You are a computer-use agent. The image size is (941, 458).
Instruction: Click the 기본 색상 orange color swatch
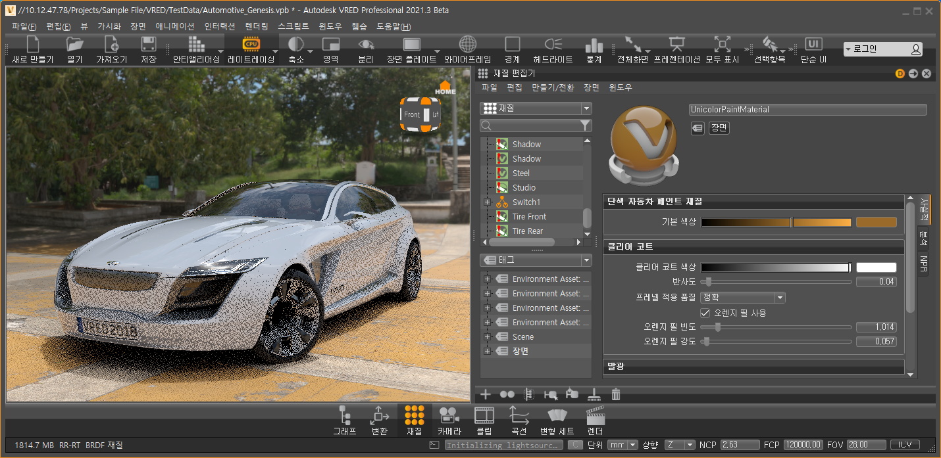click(876, 222)
